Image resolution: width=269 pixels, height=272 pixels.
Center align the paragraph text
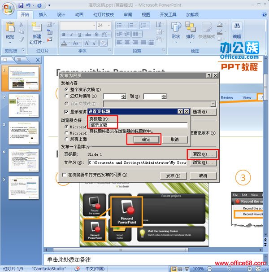click(x=127, y=42)
